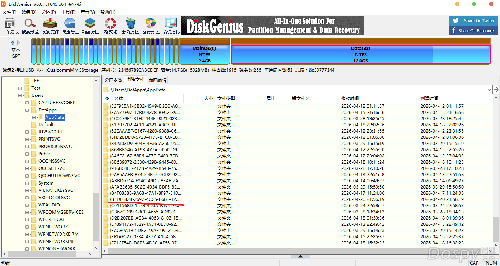Select the {F71CF54B-D8E3-4D3C-AF66-07... folder row
Image resolution: width=500 pixels, height=266 pixels.
click(298, 243)
